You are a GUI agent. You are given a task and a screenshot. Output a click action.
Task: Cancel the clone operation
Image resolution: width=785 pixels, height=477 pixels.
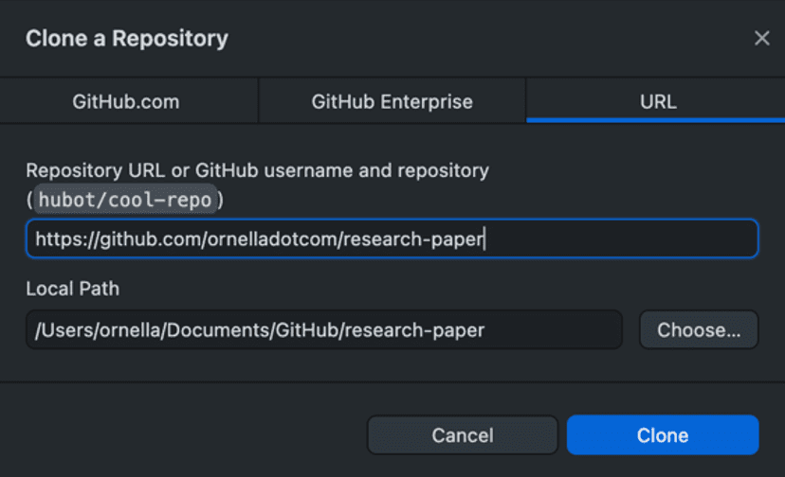pos(463,435)
